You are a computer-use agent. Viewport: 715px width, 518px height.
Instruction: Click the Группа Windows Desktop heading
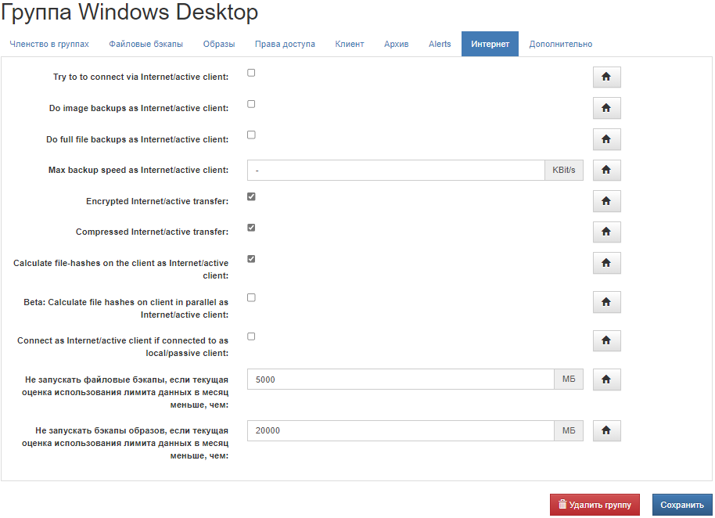click(130, 12)
